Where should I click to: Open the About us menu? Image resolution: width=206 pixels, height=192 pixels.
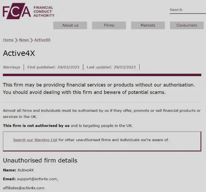pos(70,25)
